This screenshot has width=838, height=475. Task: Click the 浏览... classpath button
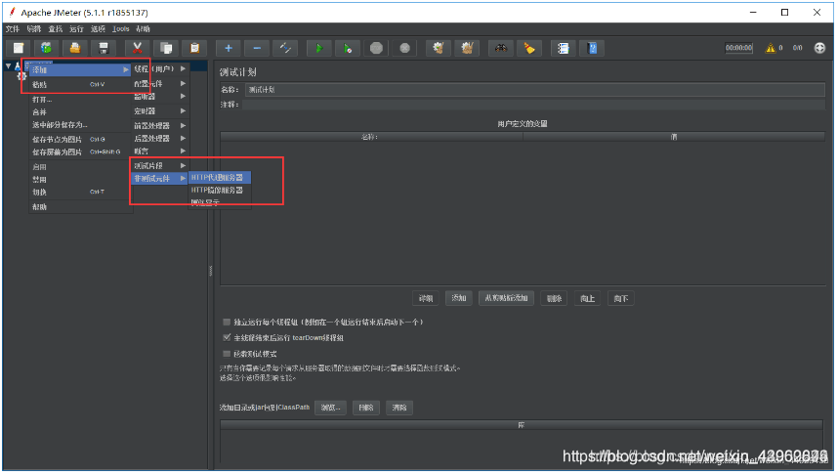point(330,408)
